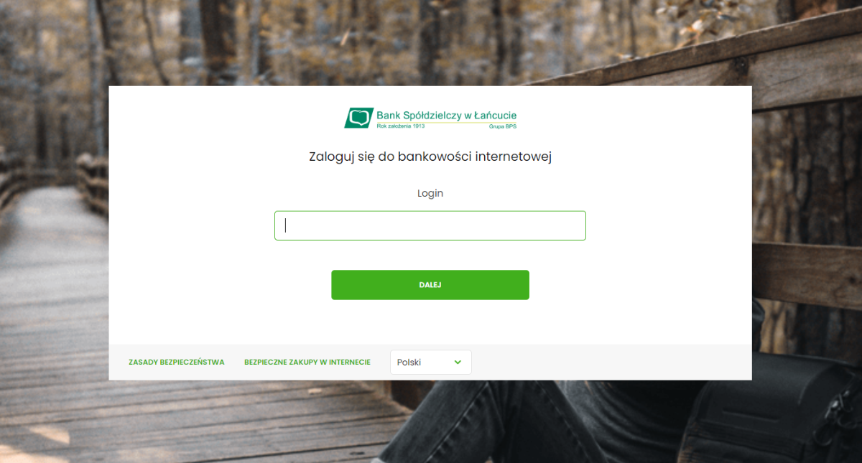Click the Bank Spółdzielczy w Łańcucie logo text

pyautogui.click(x=446, y=115)
